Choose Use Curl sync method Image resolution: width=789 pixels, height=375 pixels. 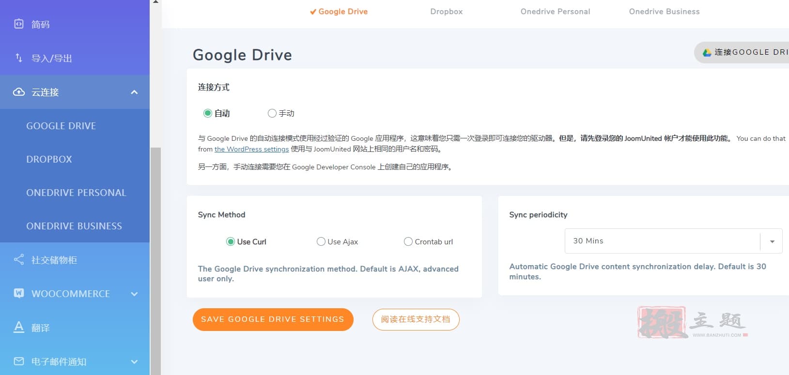click(x=231, y=241)
